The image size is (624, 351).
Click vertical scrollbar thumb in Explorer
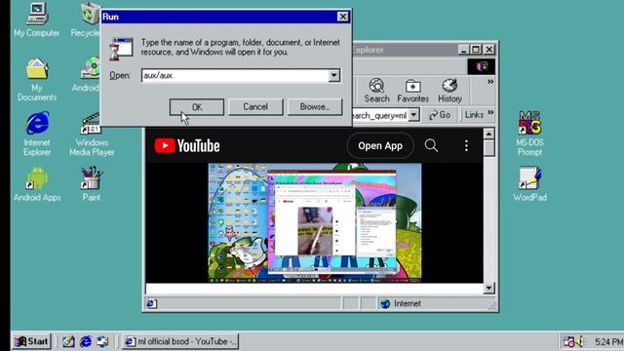coord(489,147)
